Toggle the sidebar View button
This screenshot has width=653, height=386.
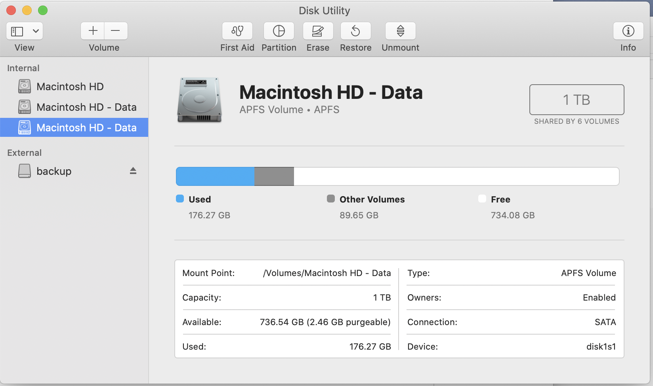(x=17, y=31)
